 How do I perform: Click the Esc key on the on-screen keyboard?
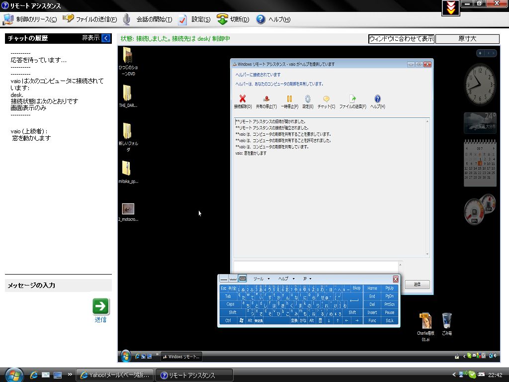point(224,288)
